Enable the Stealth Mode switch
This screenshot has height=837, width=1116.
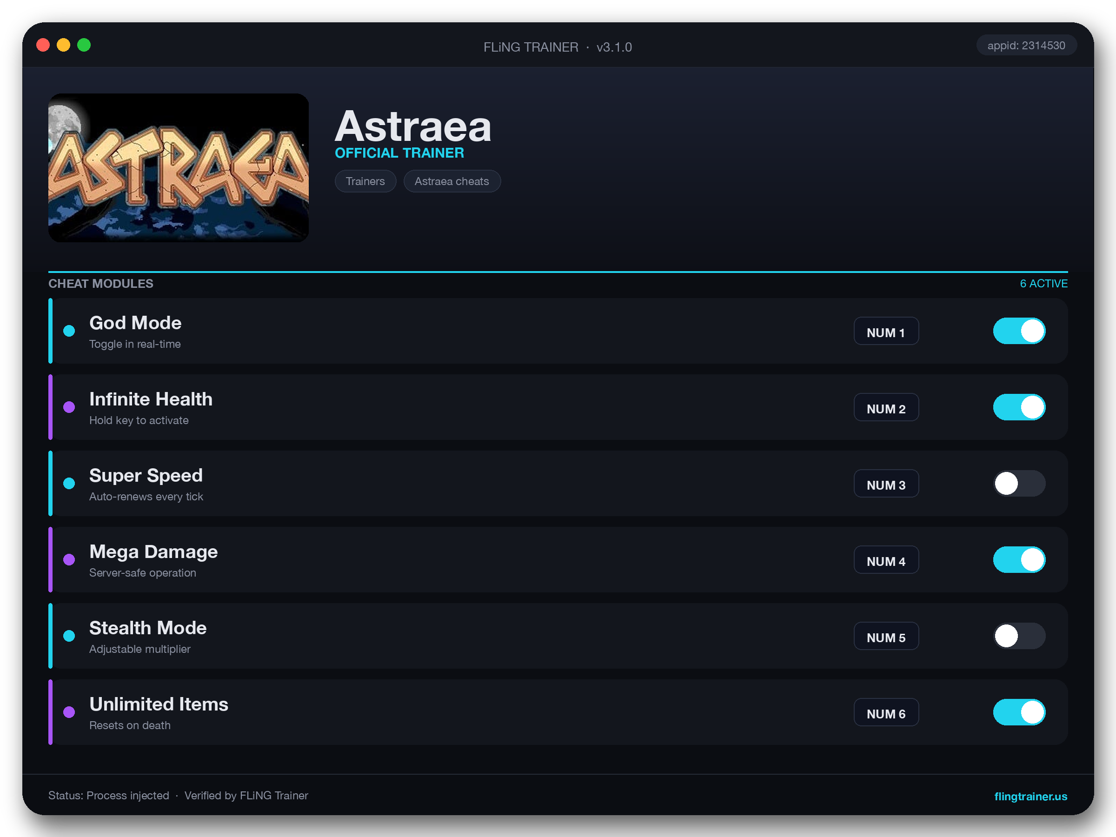click(1019, 636)
